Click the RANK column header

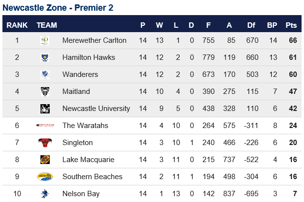(x=17, y=25)
